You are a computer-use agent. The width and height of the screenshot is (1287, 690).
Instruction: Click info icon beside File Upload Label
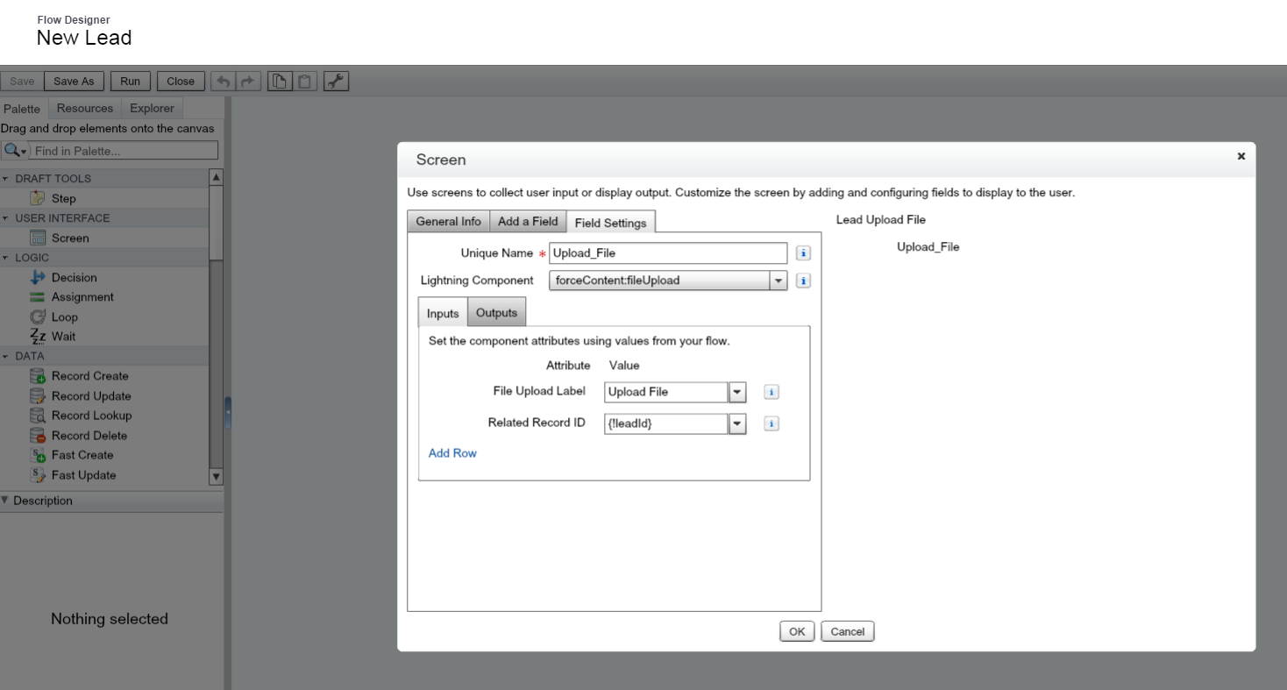pos(771,392)
